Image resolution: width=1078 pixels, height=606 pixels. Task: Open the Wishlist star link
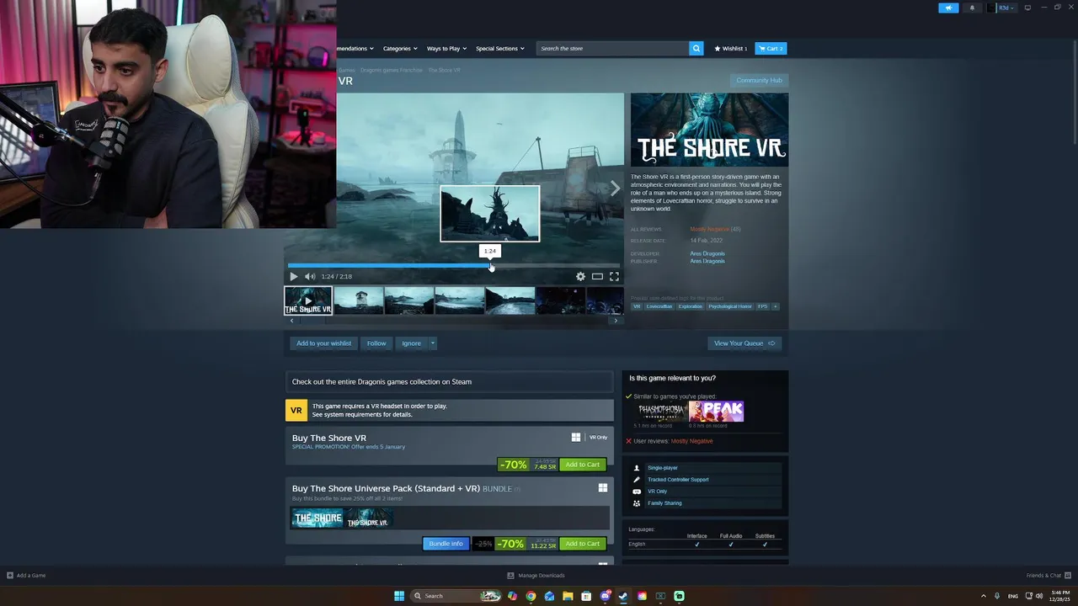(x=731, y=49)
